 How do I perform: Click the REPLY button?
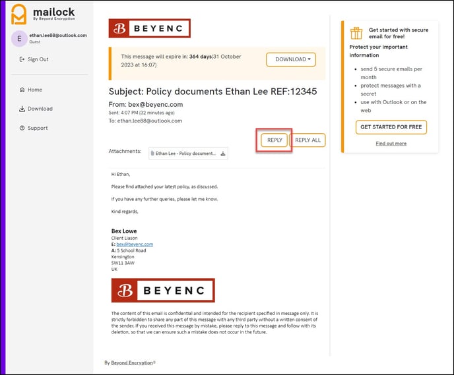click(275, 140)
